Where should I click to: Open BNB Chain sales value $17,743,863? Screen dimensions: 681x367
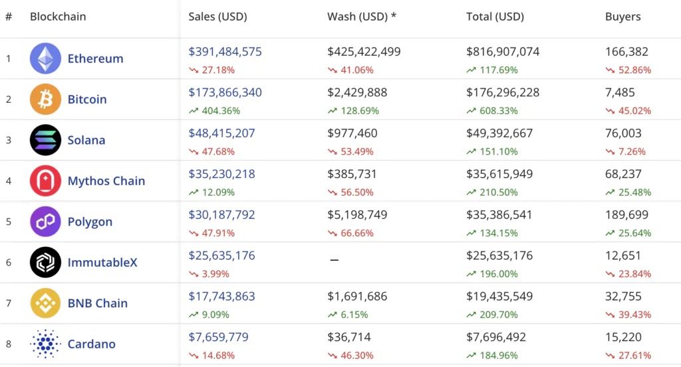click(x=221, y=296)
